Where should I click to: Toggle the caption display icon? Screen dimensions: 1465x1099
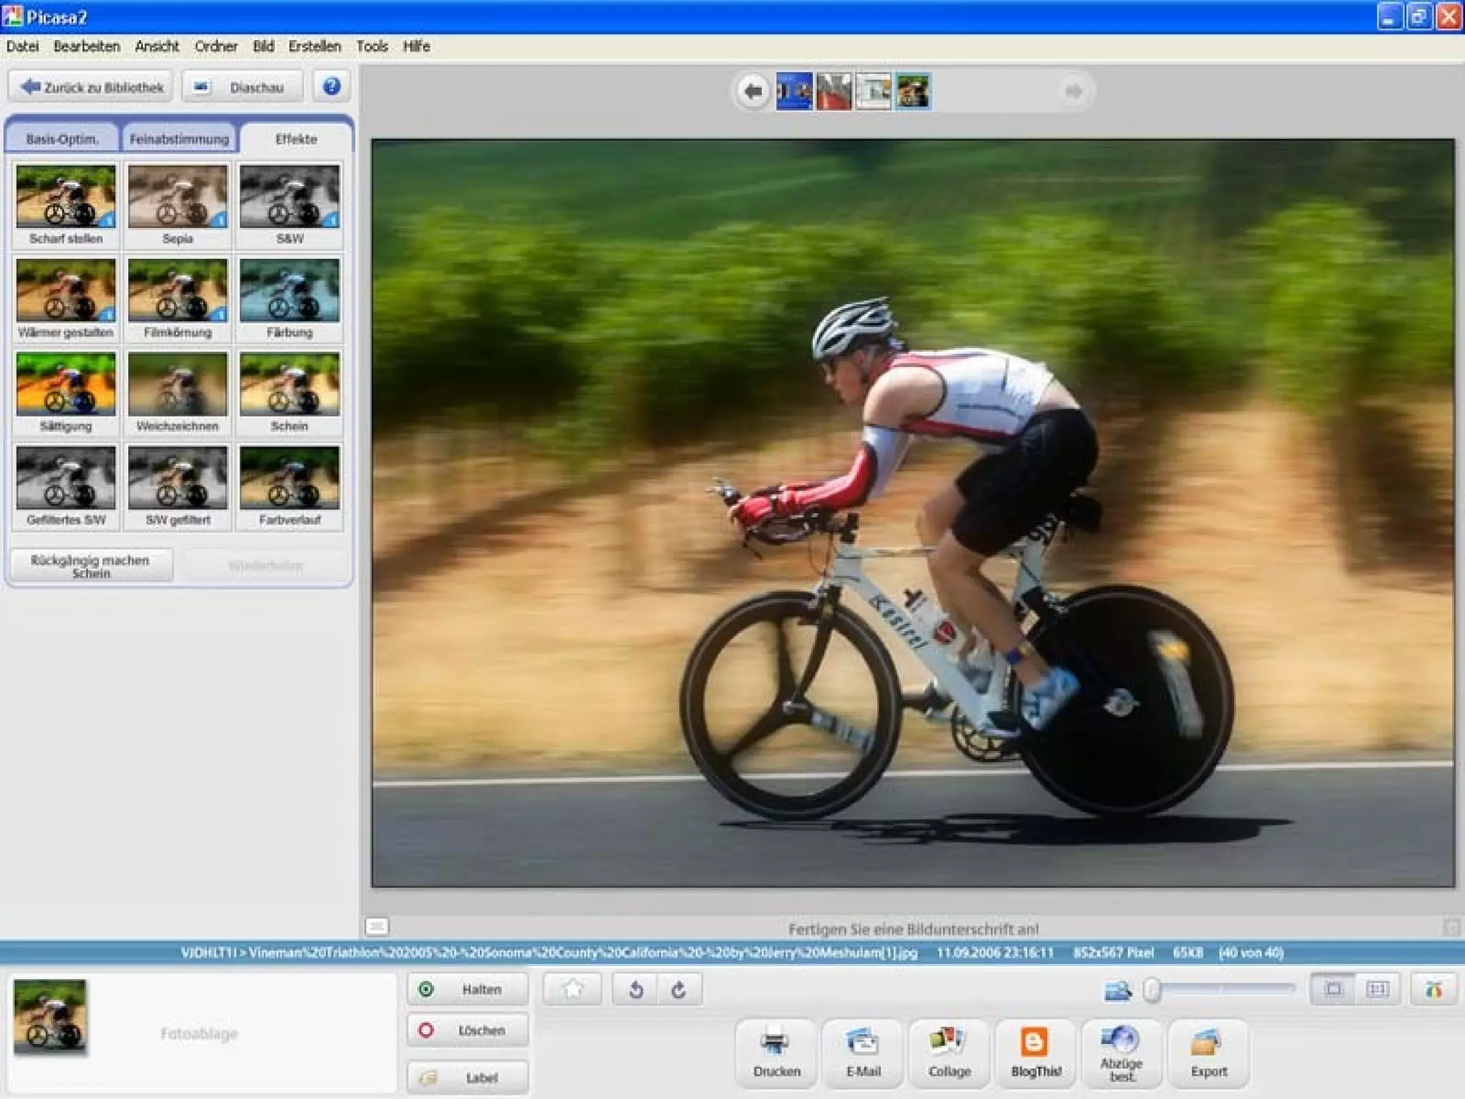(x=377, y=927)
